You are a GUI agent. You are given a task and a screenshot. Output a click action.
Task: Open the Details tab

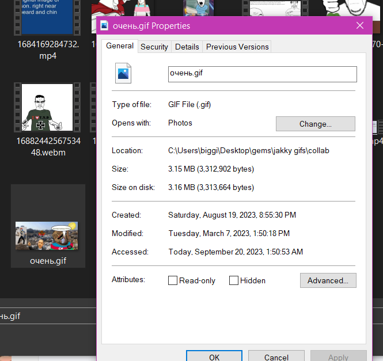(x=187, y=47)
